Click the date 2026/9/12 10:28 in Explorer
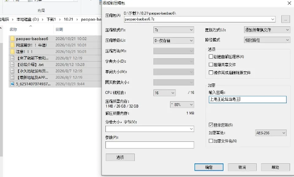294x177 pixels. point(70,65)
